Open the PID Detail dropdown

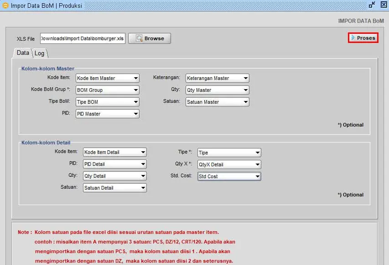point(114,164)
